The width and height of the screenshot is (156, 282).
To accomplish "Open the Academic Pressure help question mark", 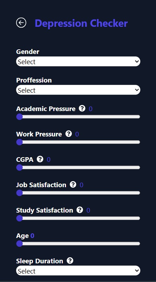I will 82,108.
